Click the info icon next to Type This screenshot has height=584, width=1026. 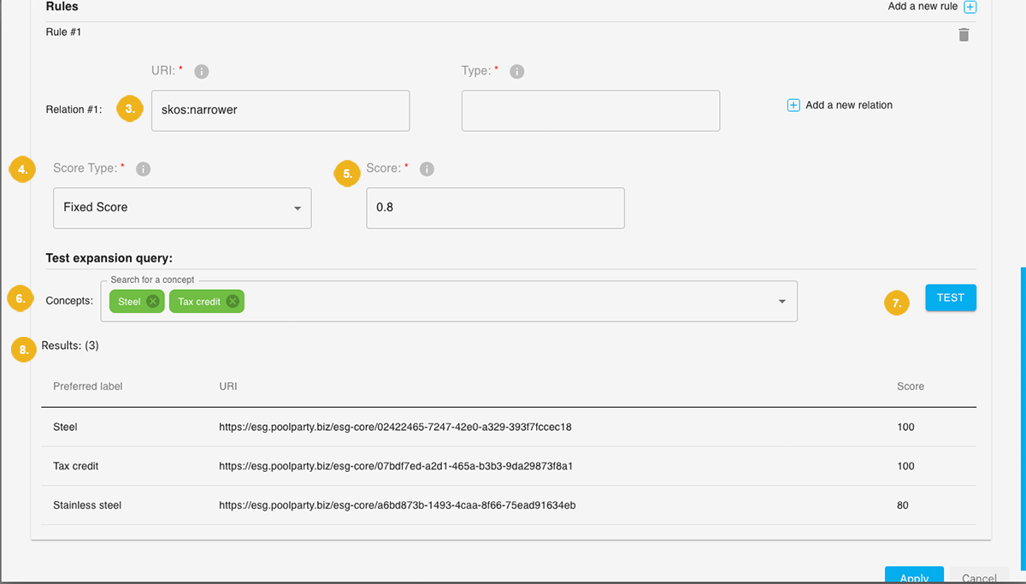click(x=516, y=72)
